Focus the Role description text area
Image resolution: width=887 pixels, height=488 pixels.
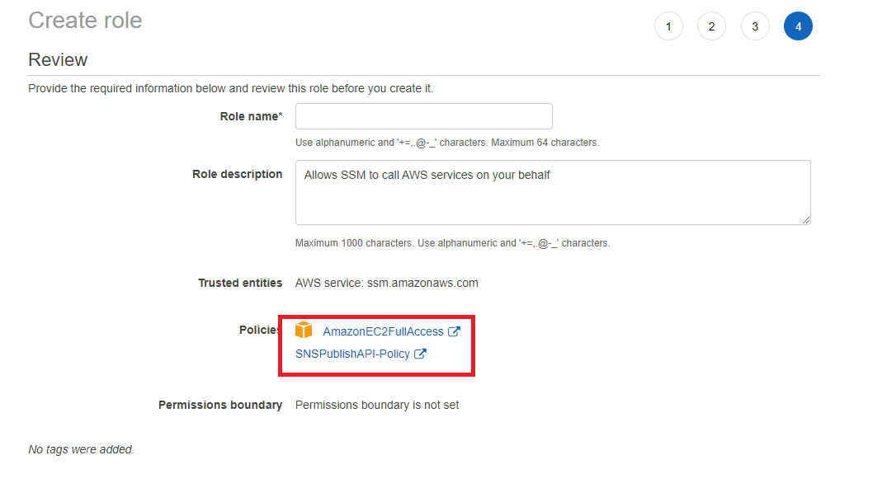(553, 192)
